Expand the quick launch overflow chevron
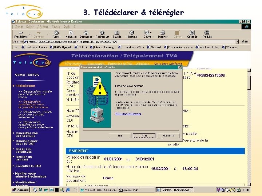The height and width of the screenshot is (196, 262). point(75,189)
